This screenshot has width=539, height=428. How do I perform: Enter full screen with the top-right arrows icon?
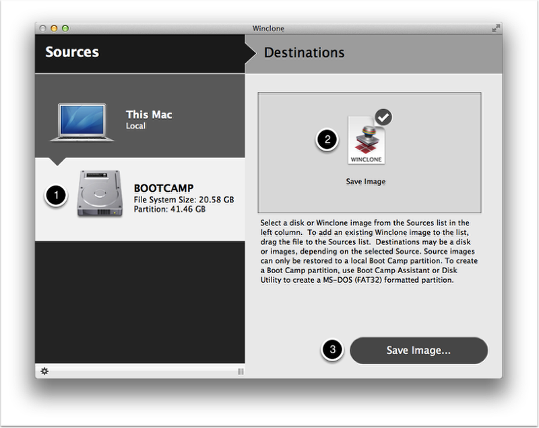click(497, 28)
